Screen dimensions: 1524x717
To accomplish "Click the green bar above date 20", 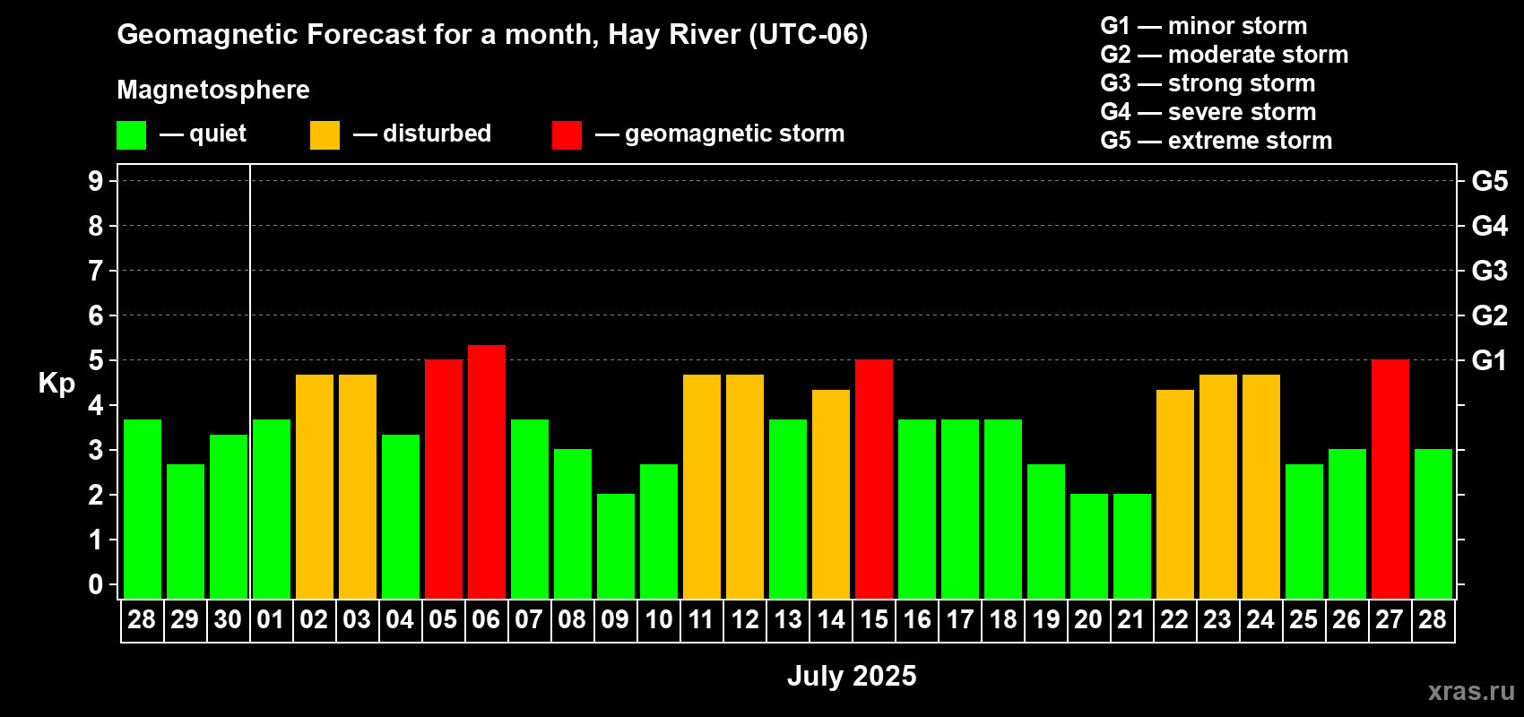I will click(1089, 547).
